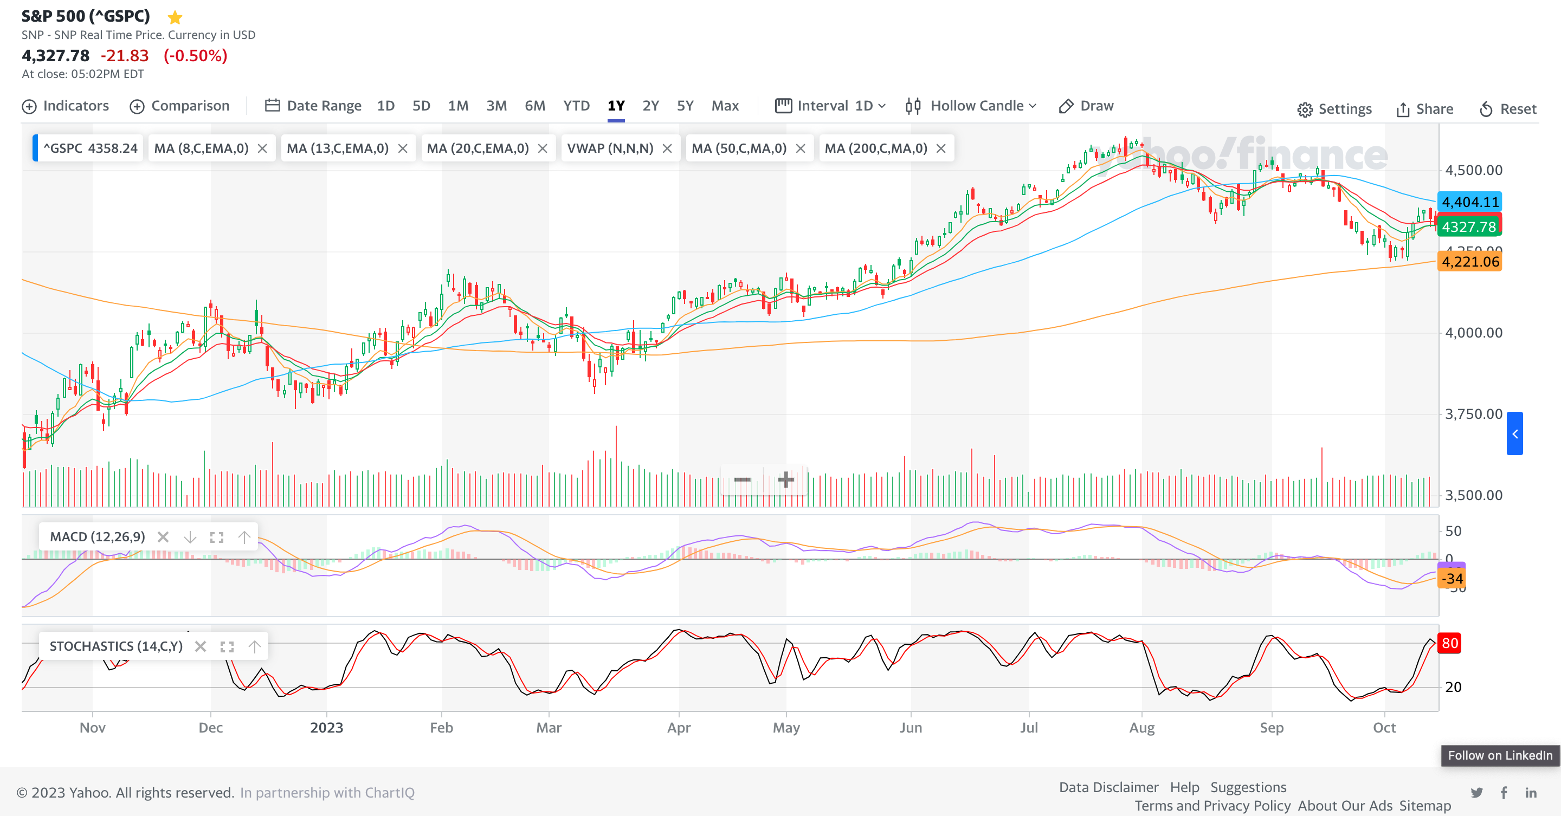The width and height of the screenshot is (1561, 816).
Task: Remove the VWAP (N,N,N) indicator
Action: [x=667, y=148]
